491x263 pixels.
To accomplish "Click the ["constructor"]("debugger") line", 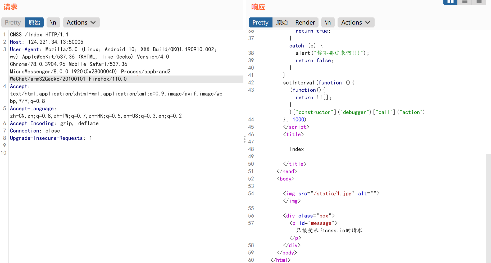I will [x=357, y=112].
